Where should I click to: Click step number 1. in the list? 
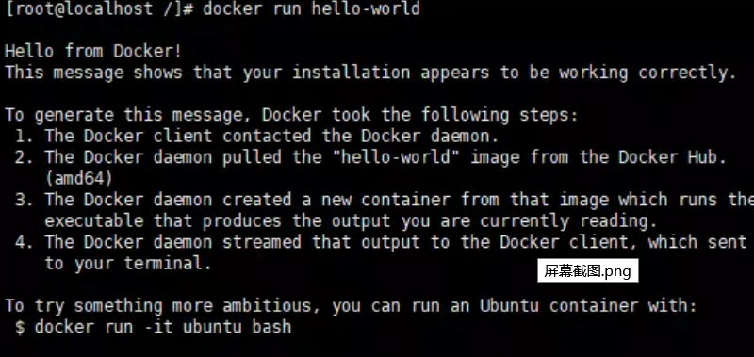(x=25, y=136)
